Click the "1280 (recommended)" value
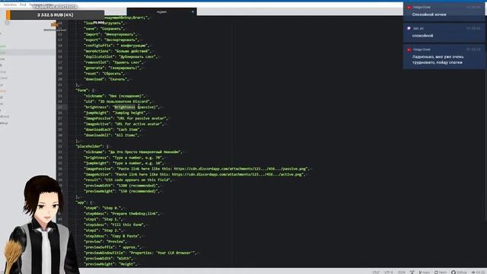The height and width of the screenshot is (274, 487). pyautogui.click(x=138, y=186)
